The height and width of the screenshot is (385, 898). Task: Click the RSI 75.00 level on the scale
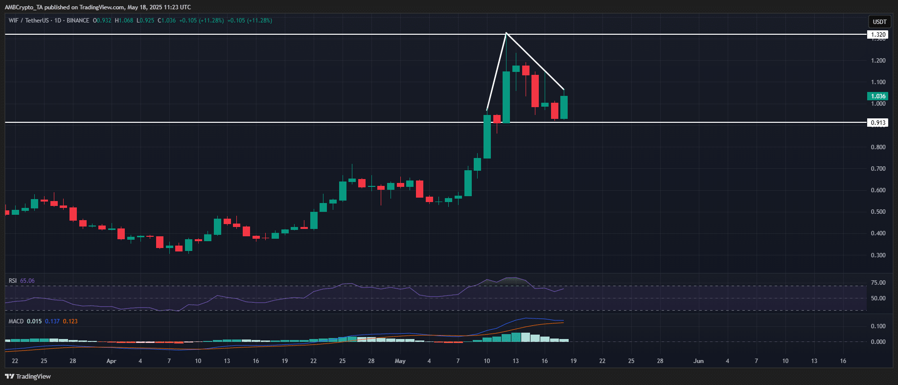coord(878,283)
